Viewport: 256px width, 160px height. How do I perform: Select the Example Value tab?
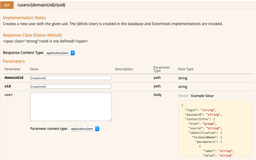[x=202, y=96]
